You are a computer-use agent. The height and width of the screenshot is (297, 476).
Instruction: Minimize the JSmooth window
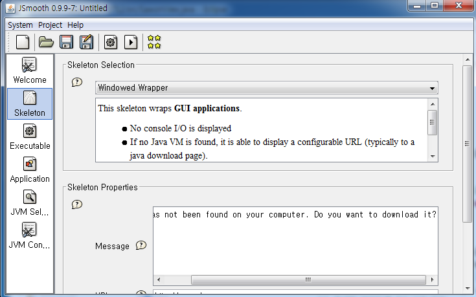pos(418,5)
